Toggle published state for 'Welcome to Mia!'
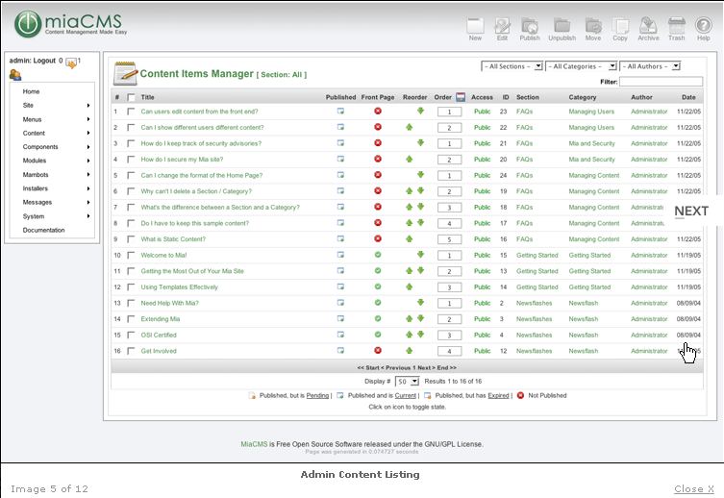 [x=340, y=255]
